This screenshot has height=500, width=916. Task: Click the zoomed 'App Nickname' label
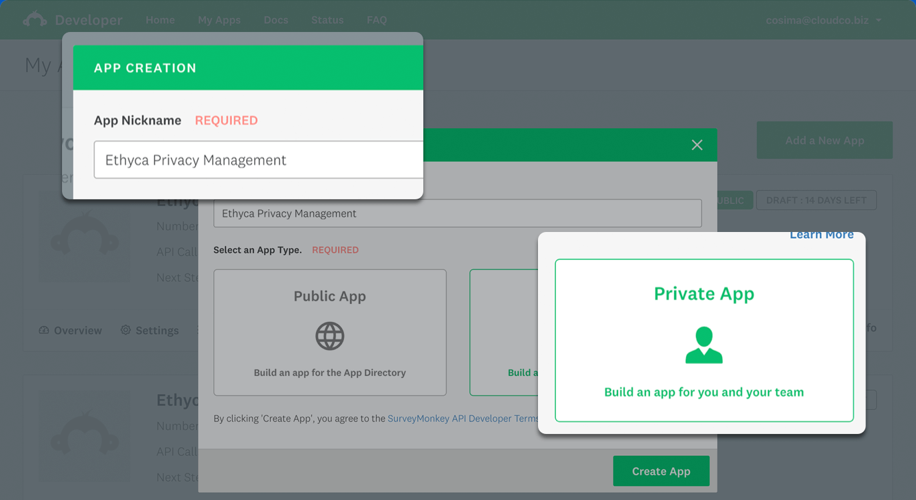pyautogui.click(x=137, y=121)
